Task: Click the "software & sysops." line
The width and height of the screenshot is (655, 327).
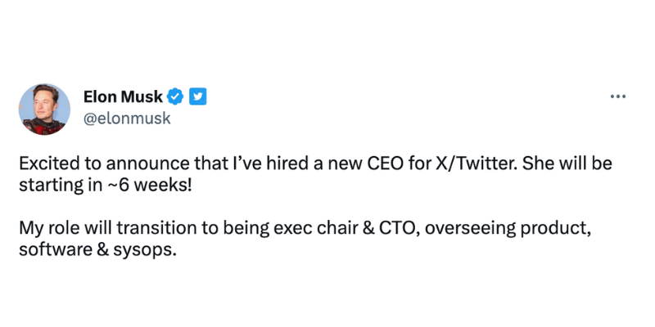Action: [x=97, y=250]
